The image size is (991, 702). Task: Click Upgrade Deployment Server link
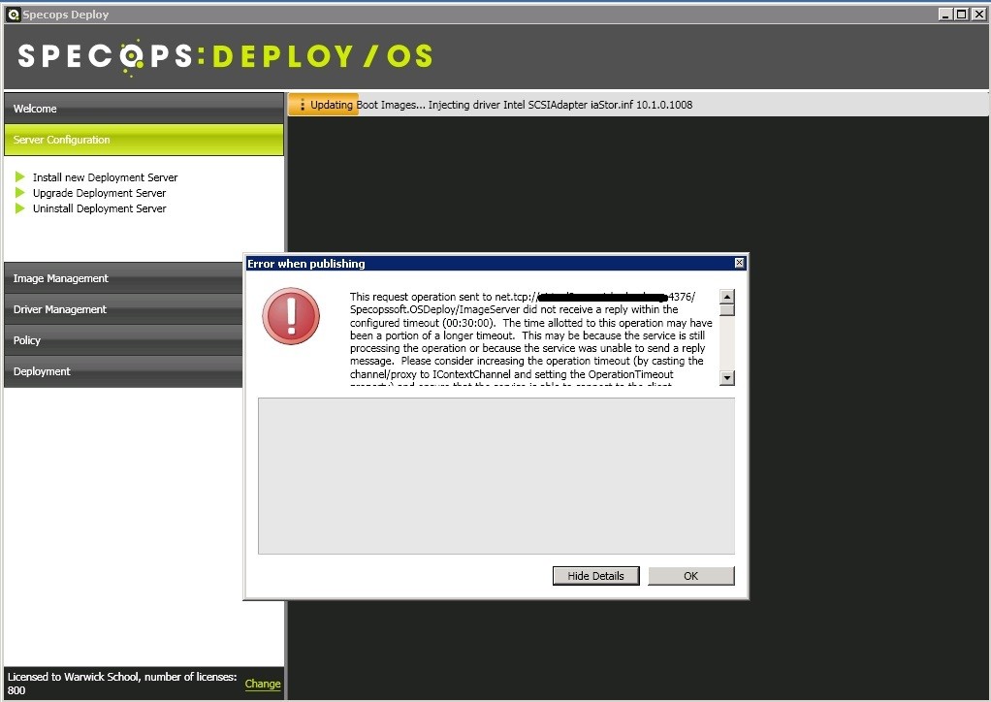pyautogui.click(x=99, y=193)
